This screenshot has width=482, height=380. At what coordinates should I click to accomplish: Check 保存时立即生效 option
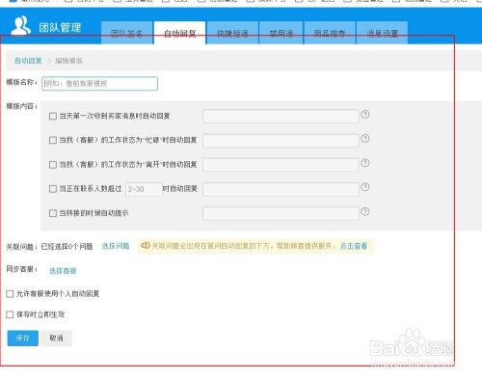coord(10,314)
